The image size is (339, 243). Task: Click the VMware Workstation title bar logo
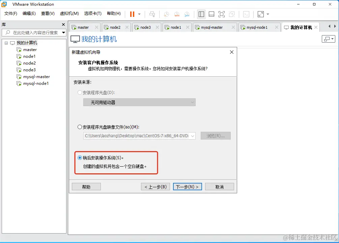point(4,4)
